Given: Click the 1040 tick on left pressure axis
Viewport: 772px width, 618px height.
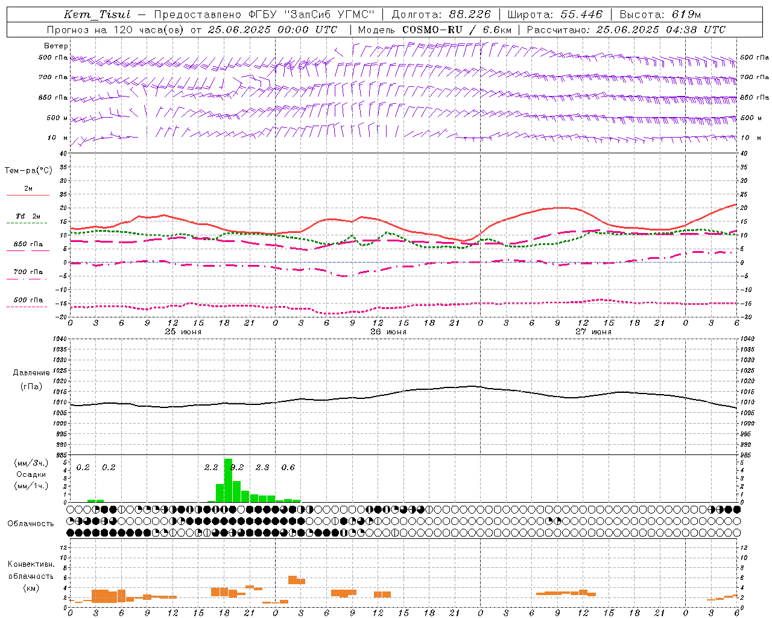Looking at the screenshot, I should pos(59,339).
